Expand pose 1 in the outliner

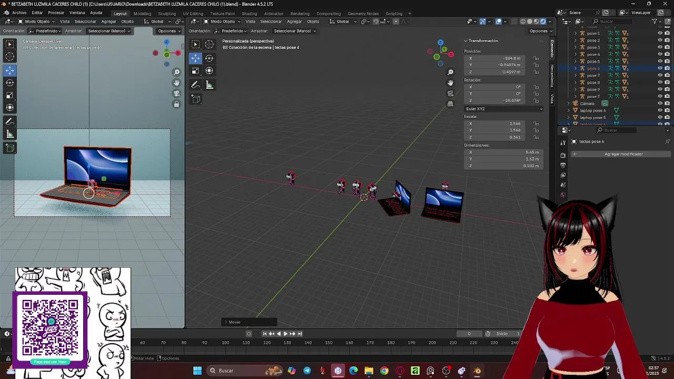click(576, 33)
